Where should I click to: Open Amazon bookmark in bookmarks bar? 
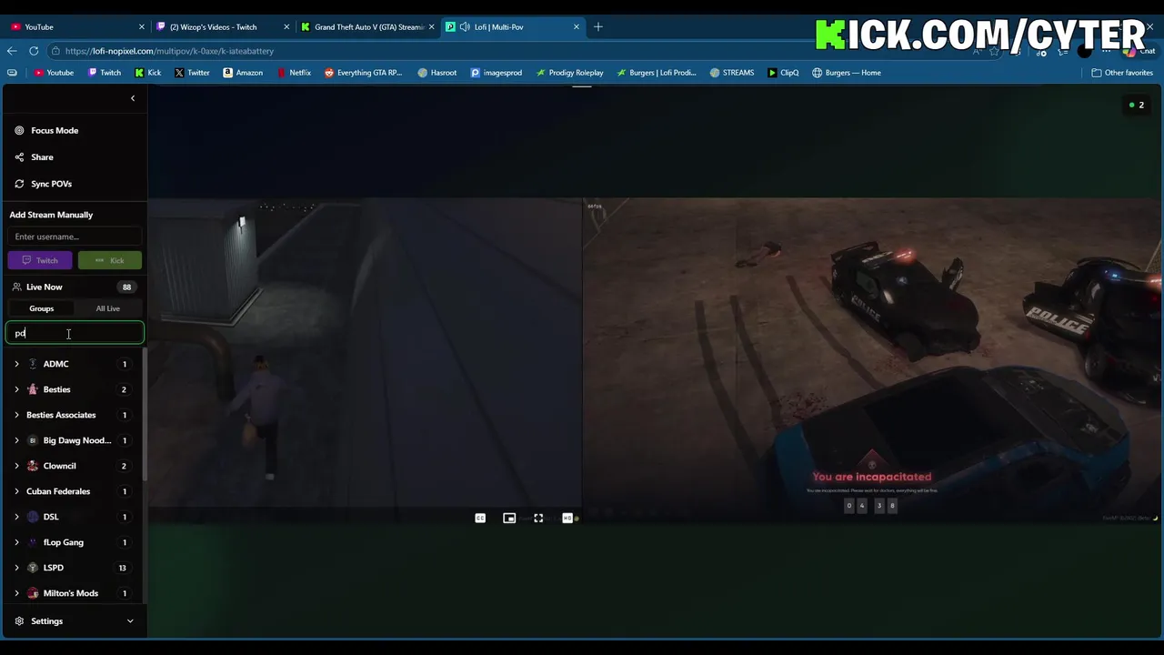coord(243,73)
